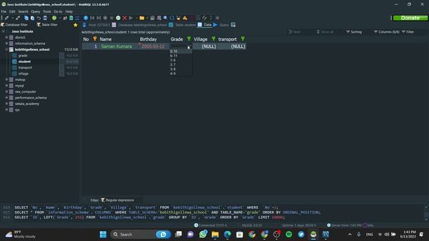Click the Regular expression filter icon

103,200
